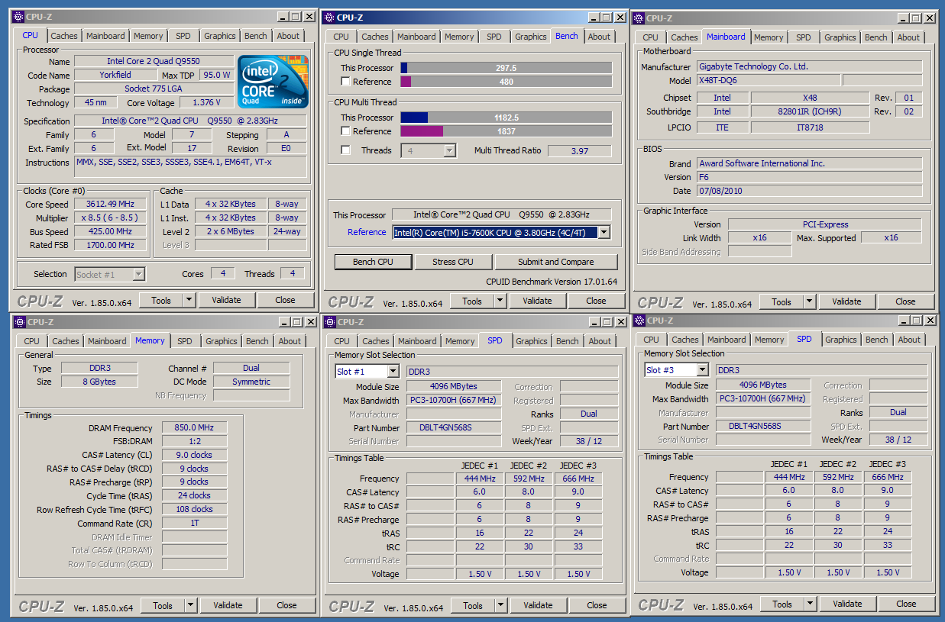Click the Core Speed value field
The height and width of the screenshot is (622, 945).
tap(110, 205)
